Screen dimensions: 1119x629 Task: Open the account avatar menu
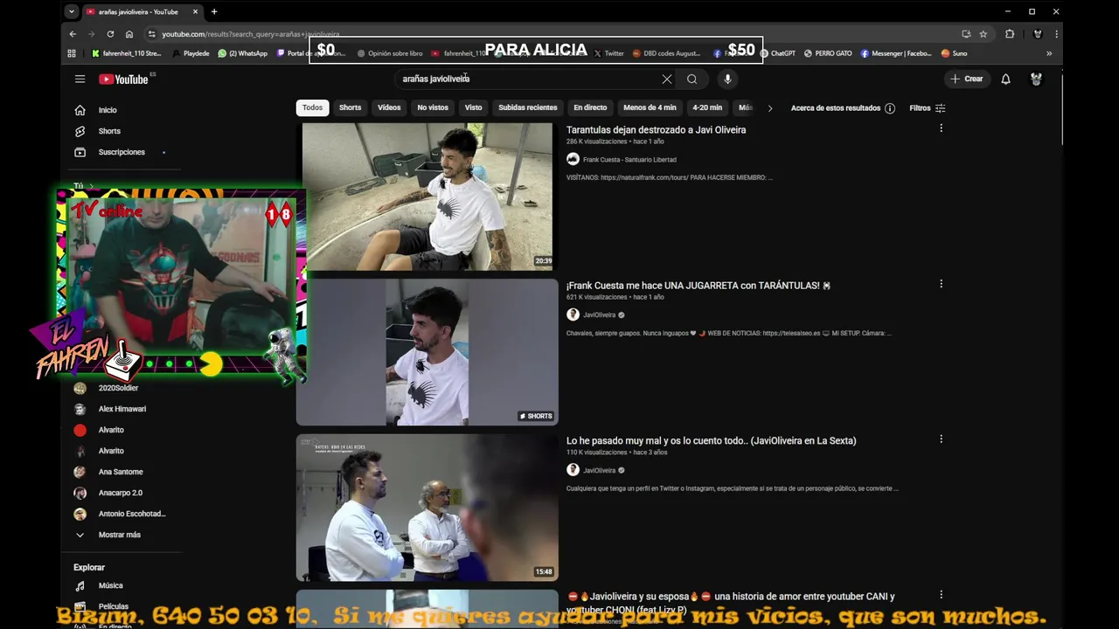tap(1036, 79)
